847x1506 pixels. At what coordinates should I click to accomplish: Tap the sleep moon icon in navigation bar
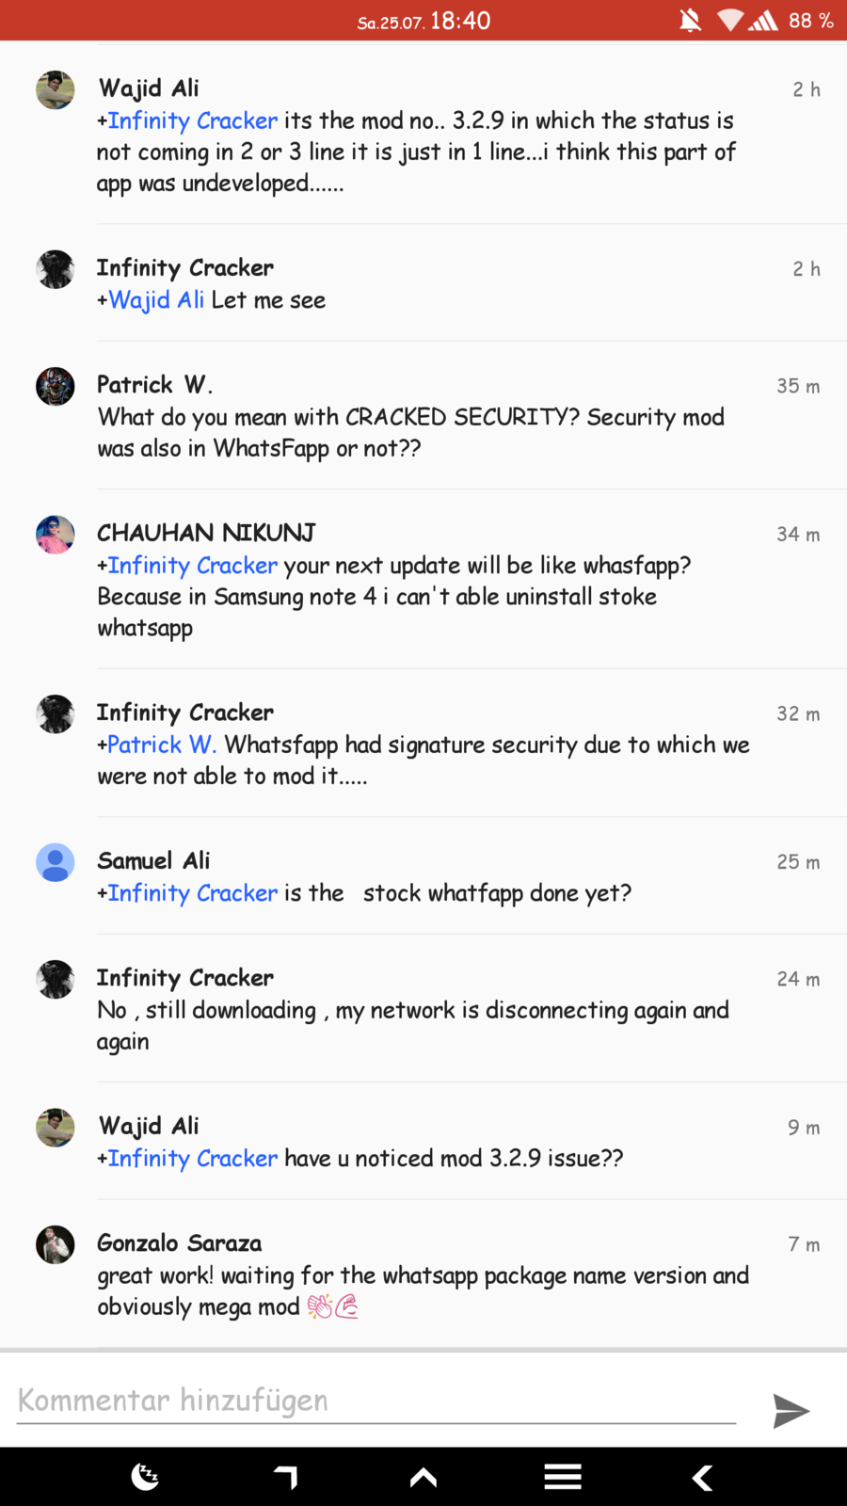(x=144, y=1477)
